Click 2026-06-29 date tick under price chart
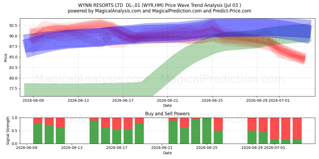This screenshot has height=159, width=319. 257,100
